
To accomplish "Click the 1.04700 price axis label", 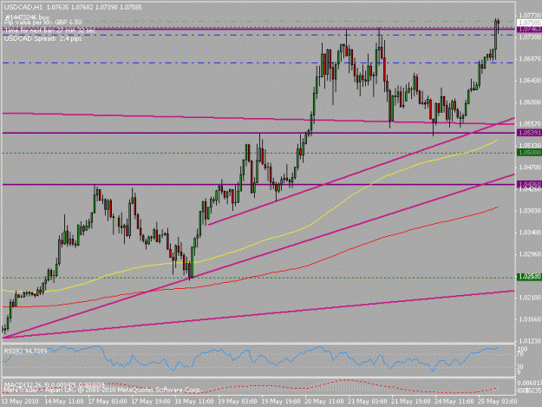I will (x=528, y=167).
